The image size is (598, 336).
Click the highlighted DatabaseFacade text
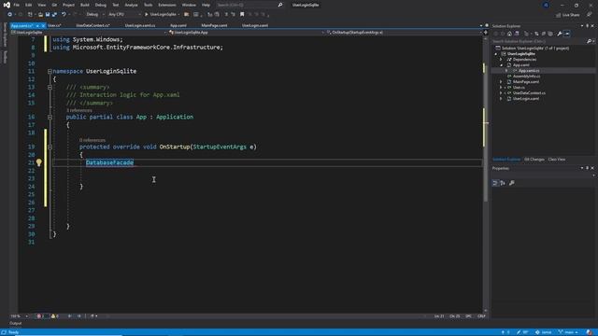point(110,162)
